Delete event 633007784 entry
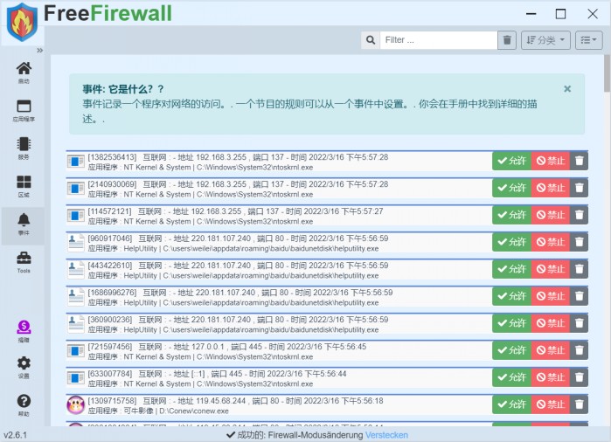The width and height of the screenshot is (611, 442). click(x=579, y=377)
